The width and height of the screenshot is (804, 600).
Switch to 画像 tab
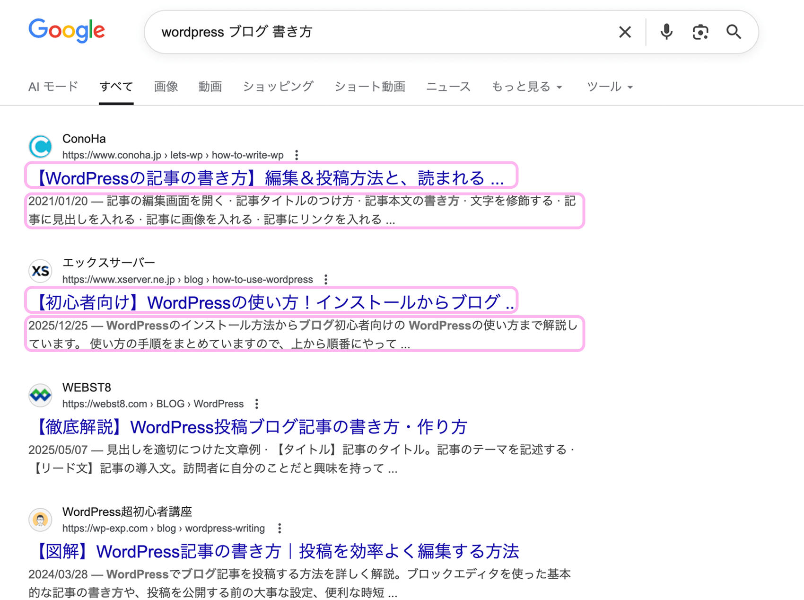tap(166, 87)
